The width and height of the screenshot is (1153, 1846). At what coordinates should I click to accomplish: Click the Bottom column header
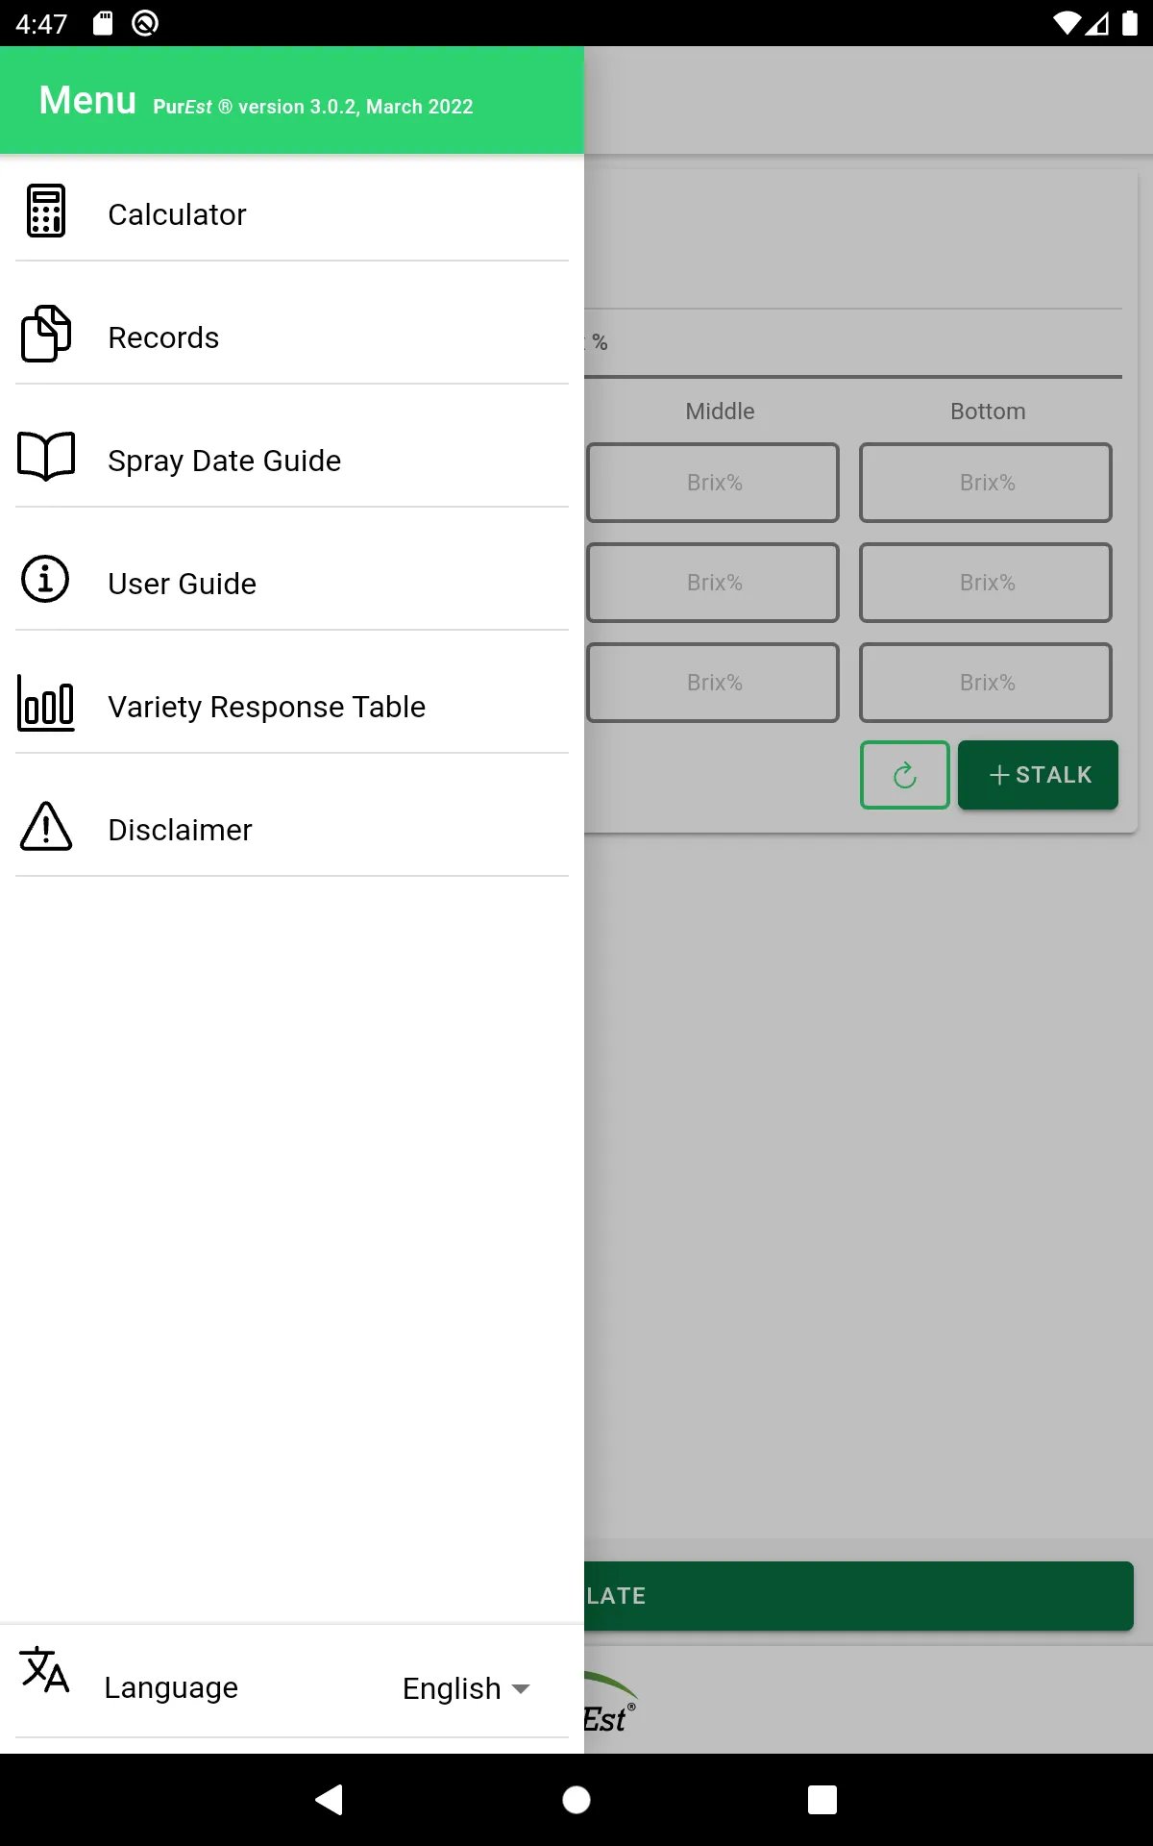[x=988, y=412]
